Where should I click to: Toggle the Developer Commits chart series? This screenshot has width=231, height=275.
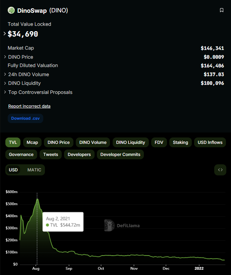click(120, 155)
